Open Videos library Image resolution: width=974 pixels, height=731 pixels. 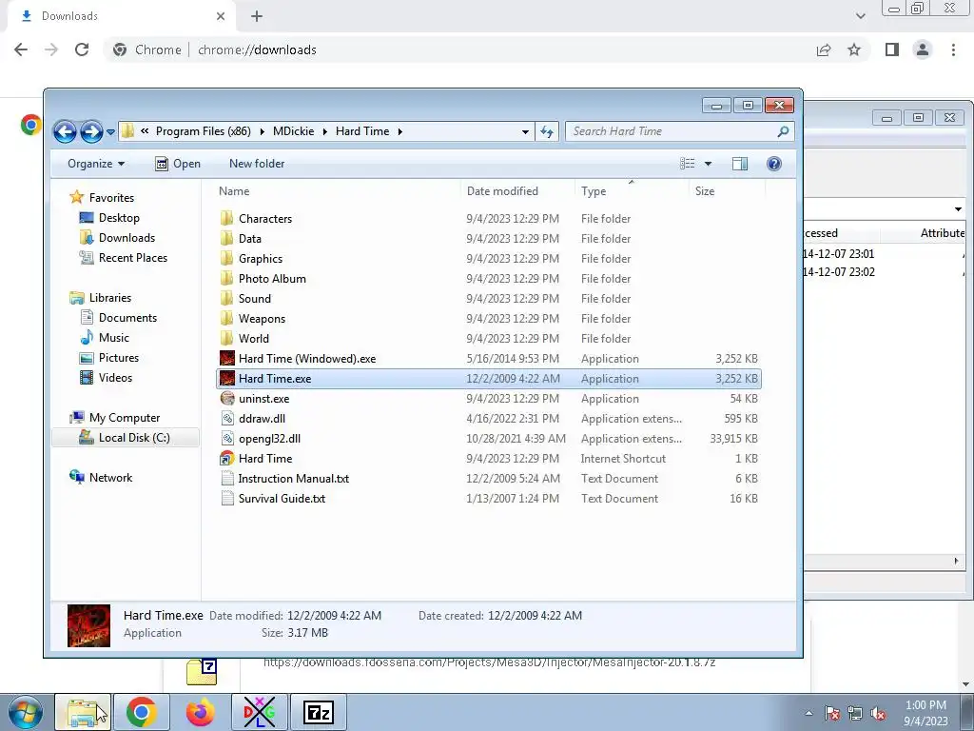pos(107,377)
